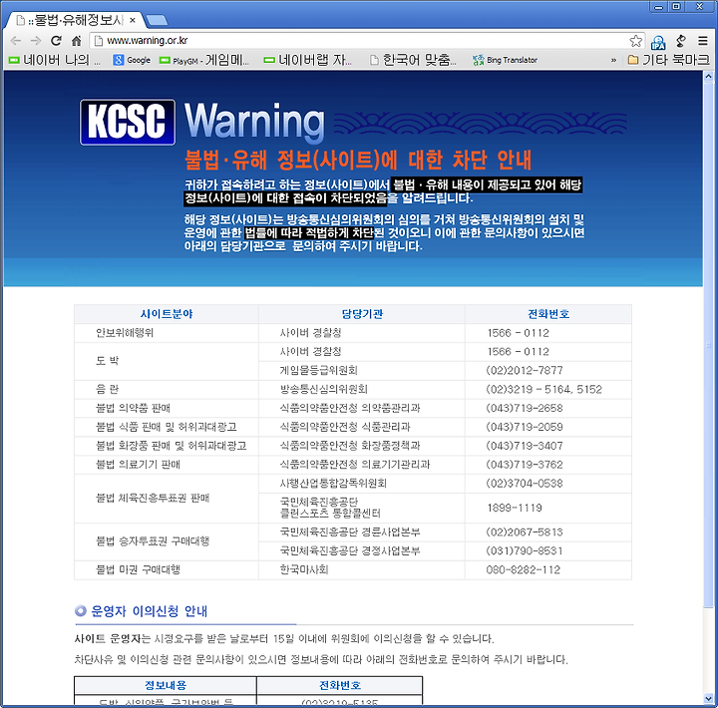Open the 한국어 맞춤 bookmark
This screenshot has width=718, height=708.
tap(413, 60)
